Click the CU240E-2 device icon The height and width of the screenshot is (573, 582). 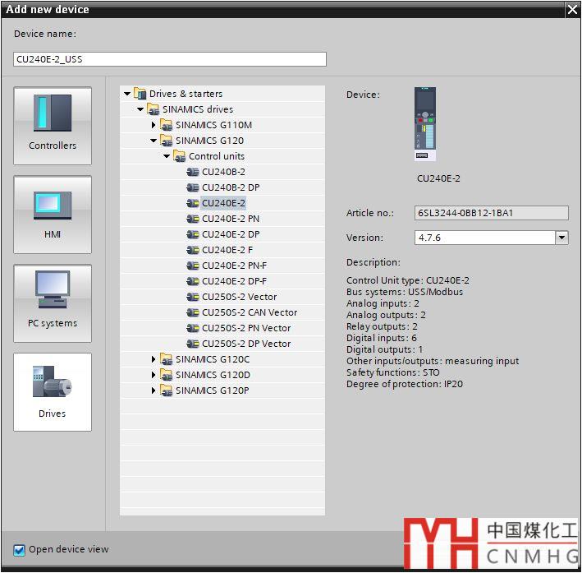click(x=193, y=203)
